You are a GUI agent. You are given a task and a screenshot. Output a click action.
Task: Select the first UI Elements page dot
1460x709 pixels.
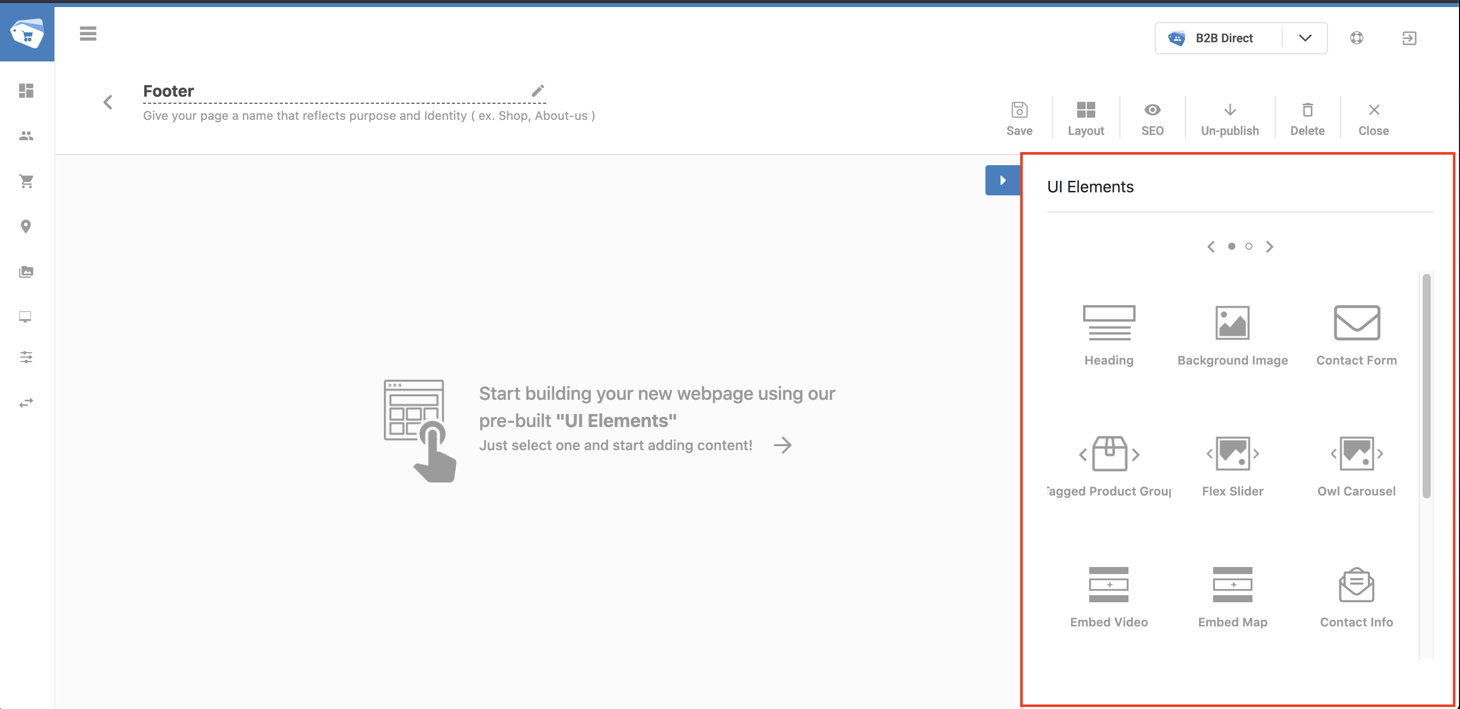point(1232,246)
